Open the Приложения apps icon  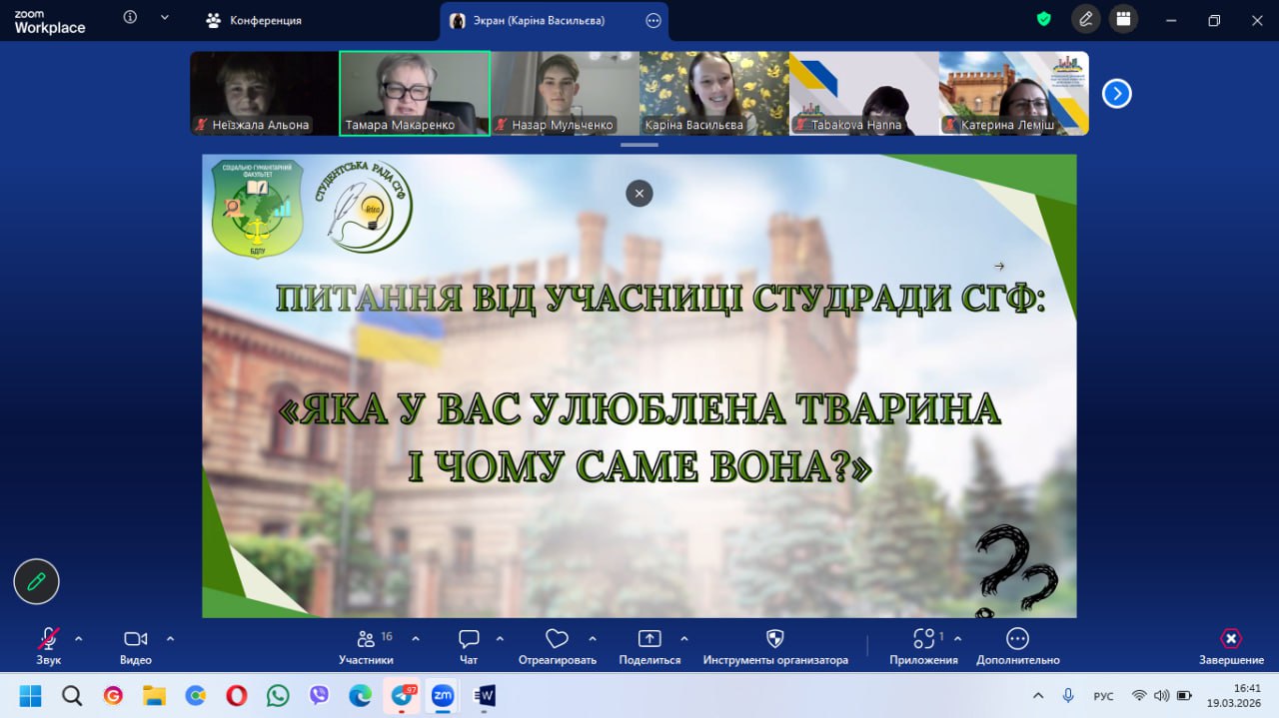[x=923, y=639]
